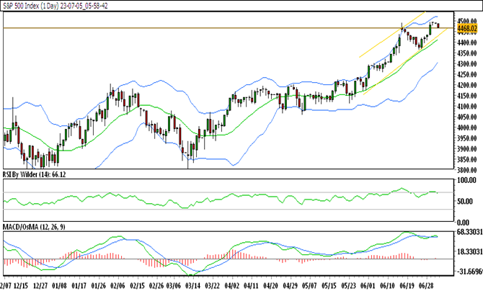Click the 02/06 date label
The height and width of the screenshot is (304, 483).
pos(118,286)
